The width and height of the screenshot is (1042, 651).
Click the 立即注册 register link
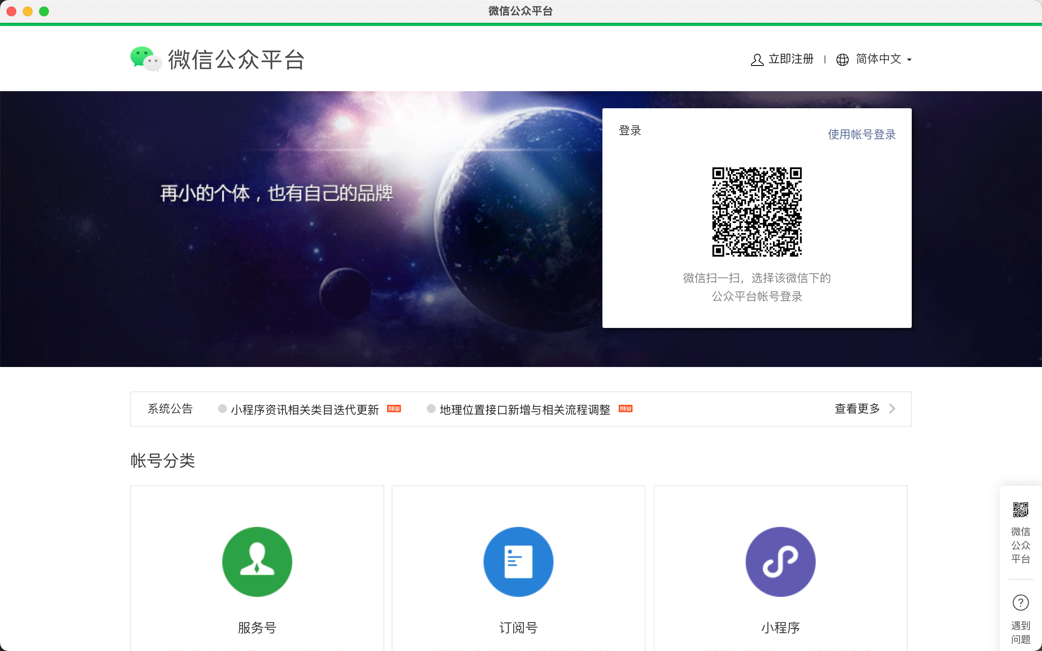(791, 59)
